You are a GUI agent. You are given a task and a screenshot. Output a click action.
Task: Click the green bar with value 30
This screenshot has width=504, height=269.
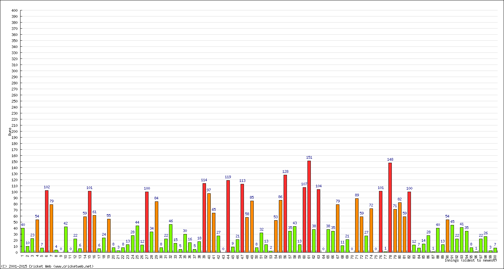coord(185,243)
